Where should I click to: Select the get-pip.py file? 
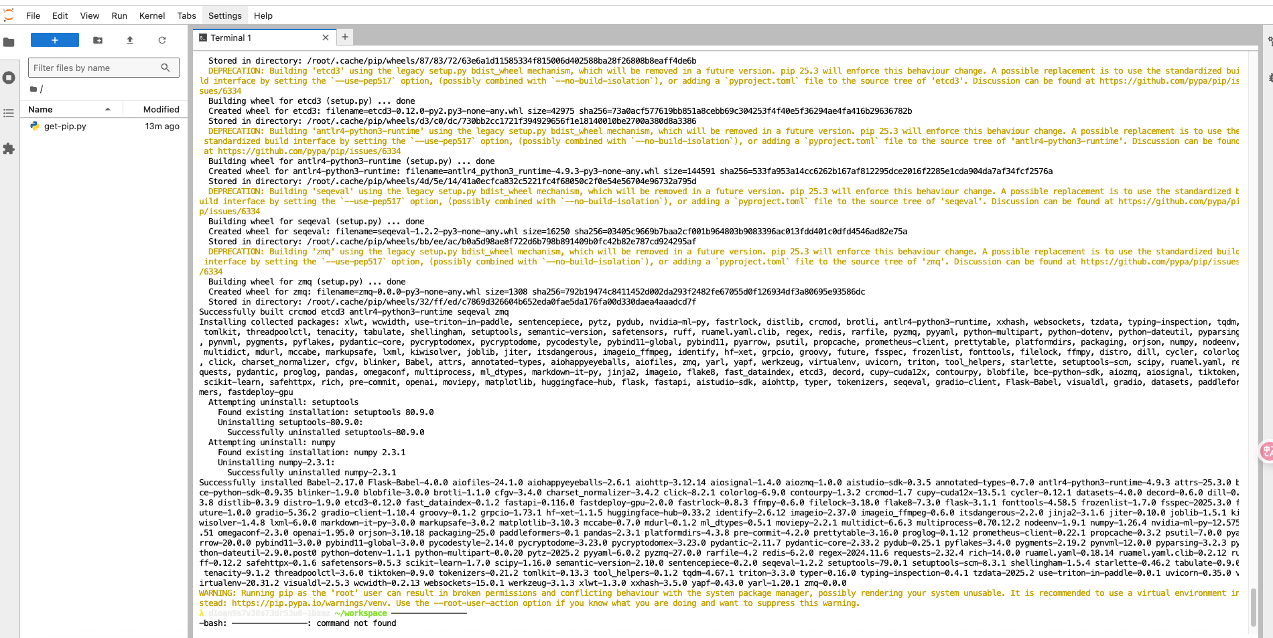click(104, 126)
